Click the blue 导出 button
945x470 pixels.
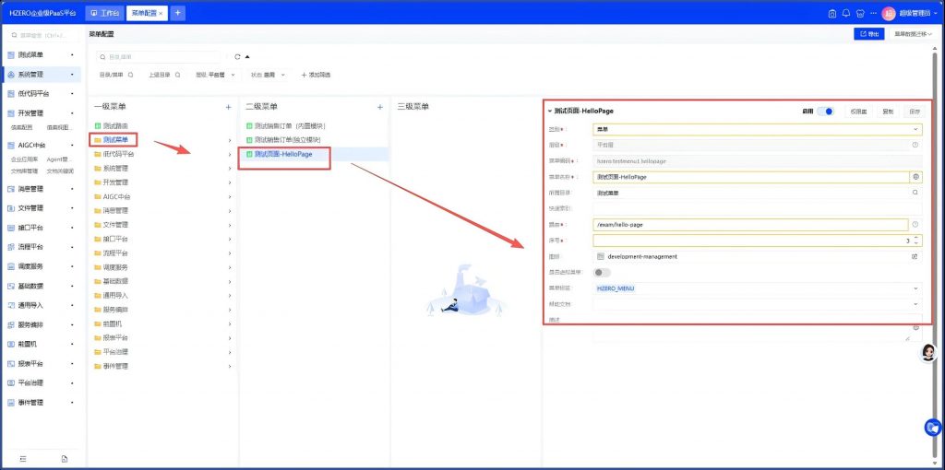tap(868, 33)
